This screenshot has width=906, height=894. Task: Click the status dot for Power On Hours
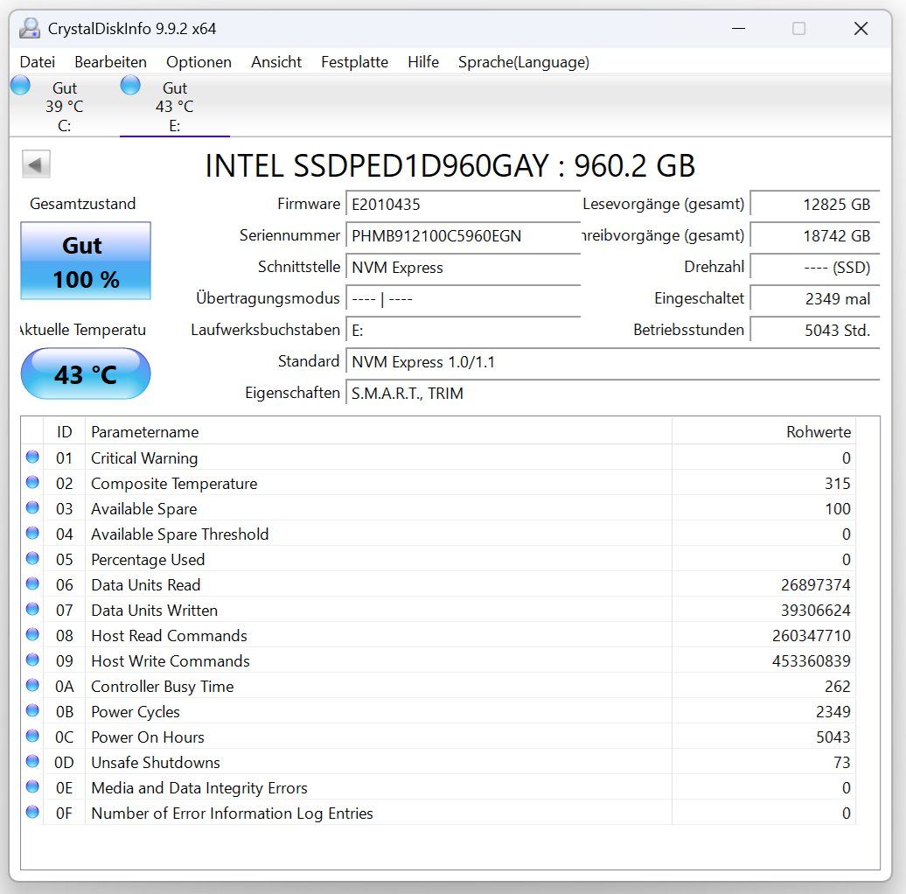point(32,737)
